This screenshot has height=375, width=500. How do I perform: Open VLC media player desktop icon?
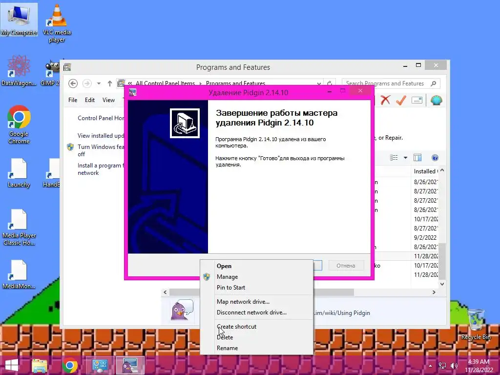[57, 23]
